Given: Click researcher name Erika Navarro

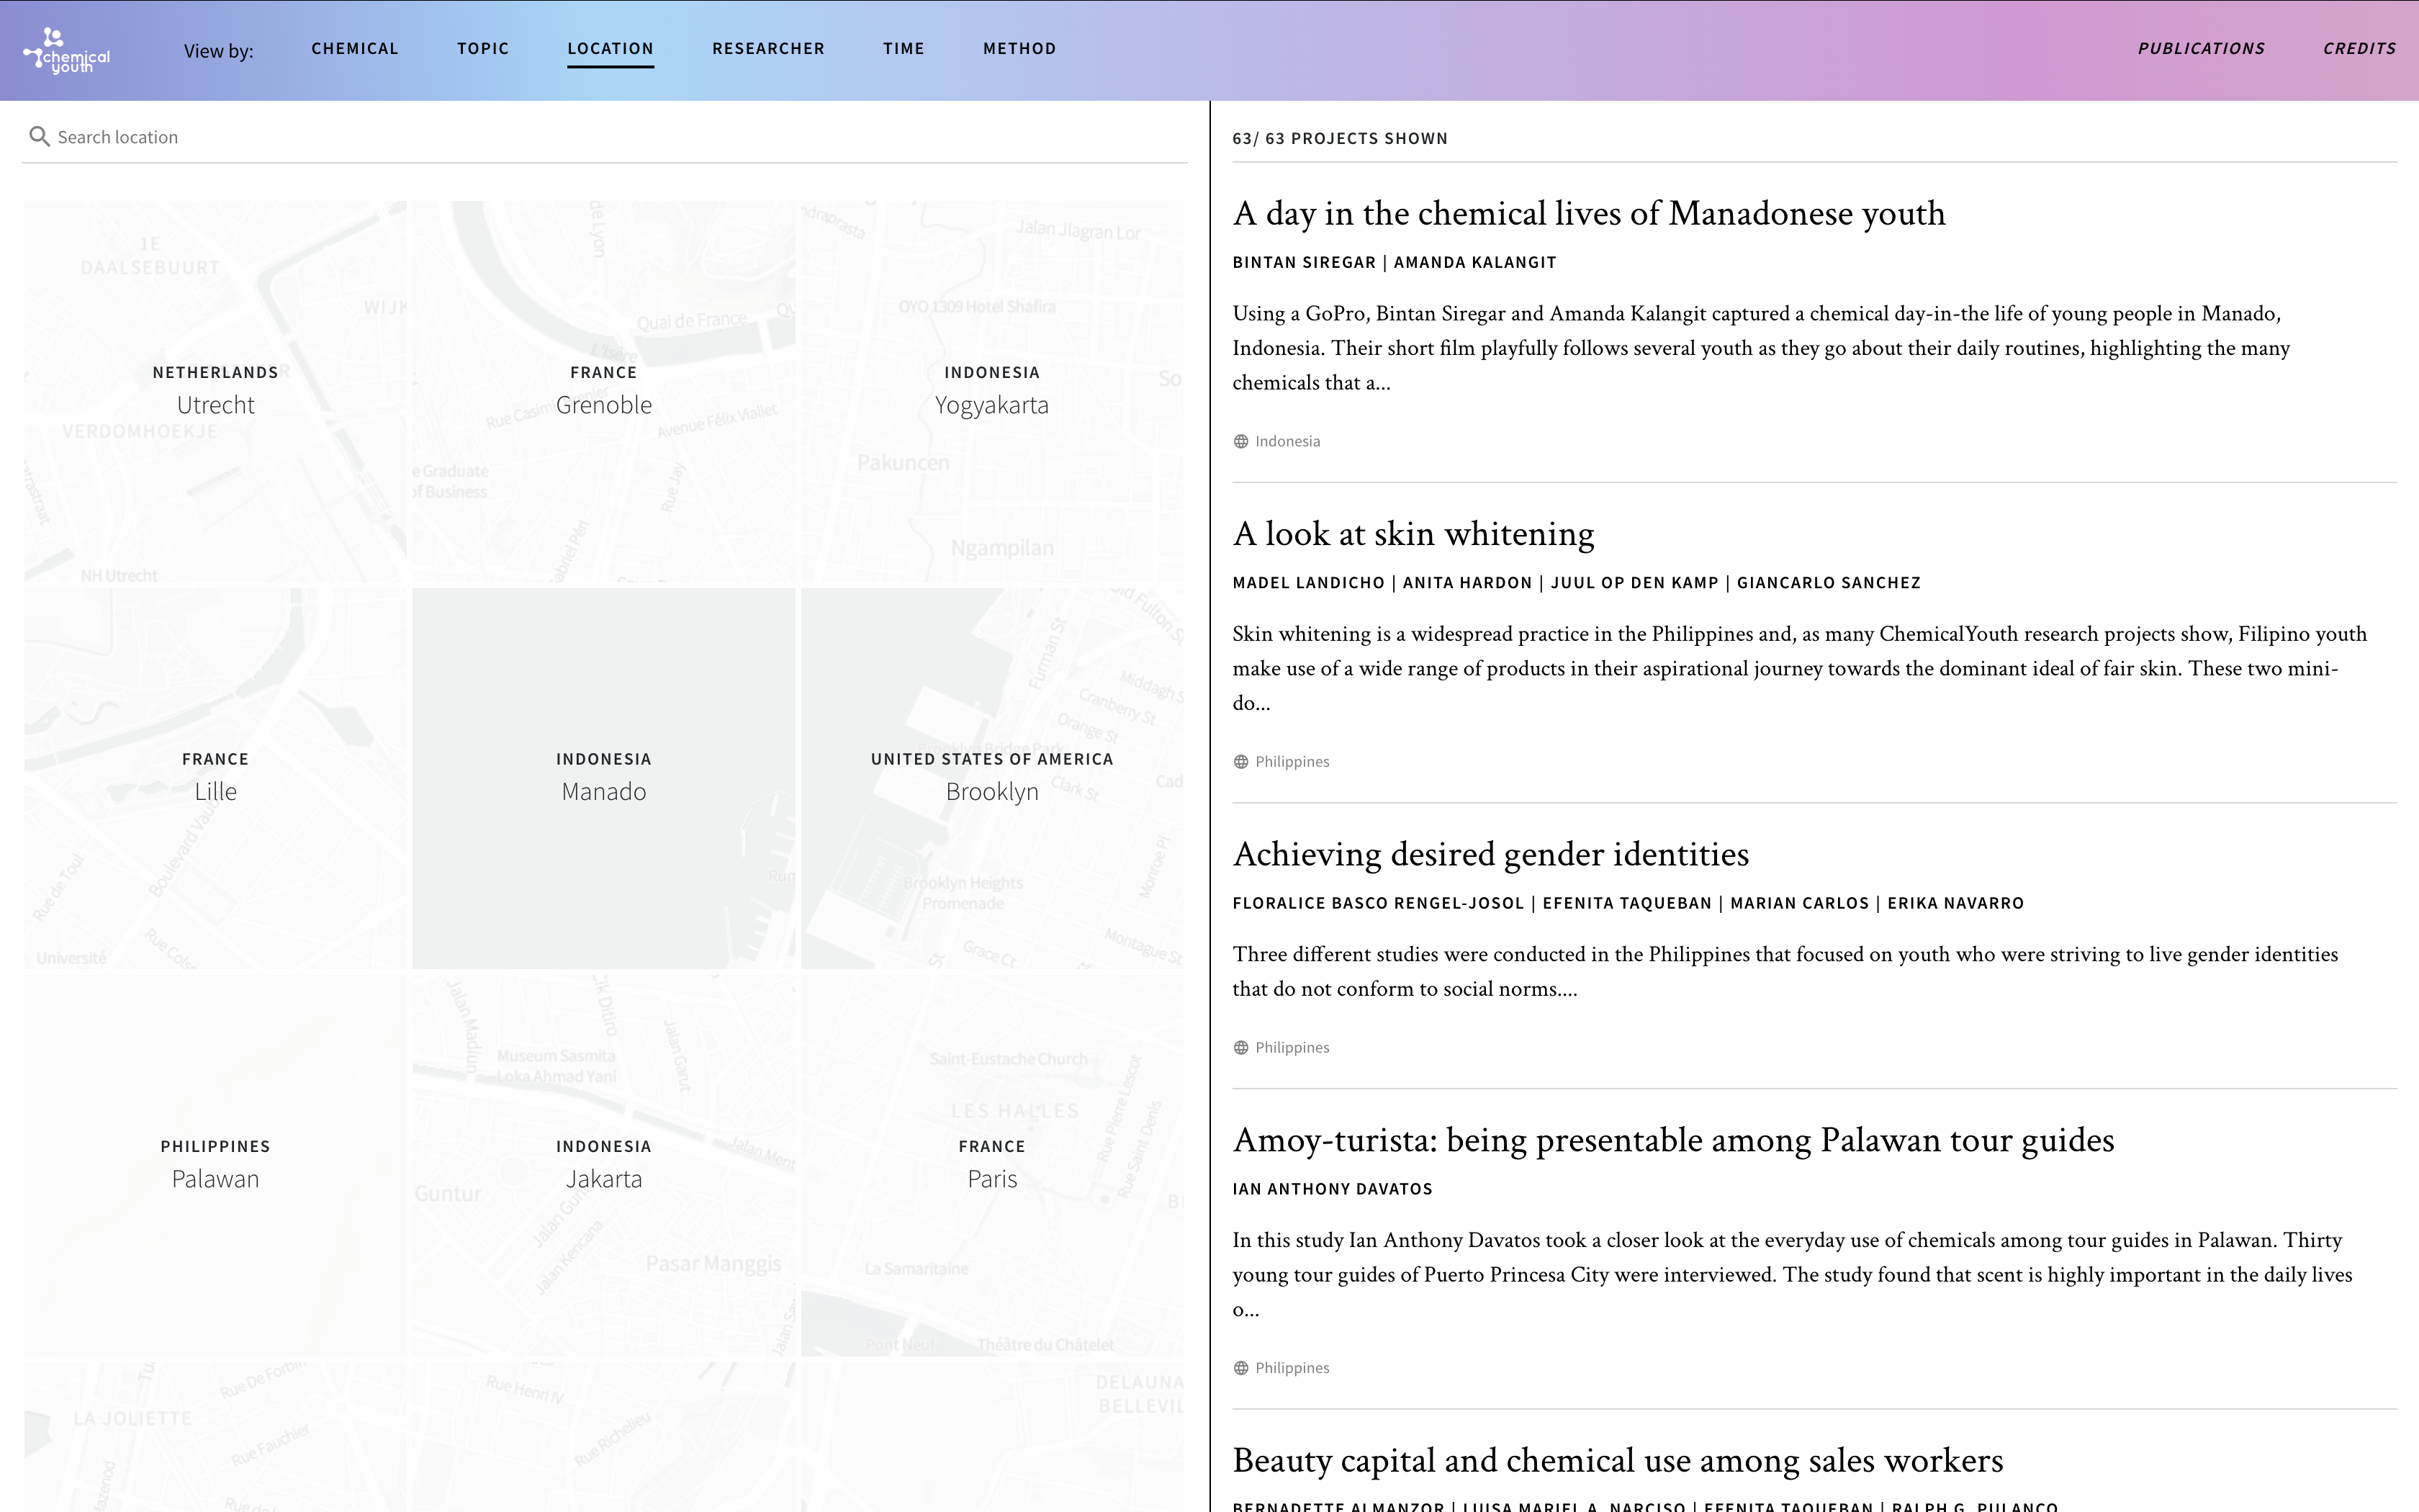Looking at the screenshot, I should (x=1955, y=903).
